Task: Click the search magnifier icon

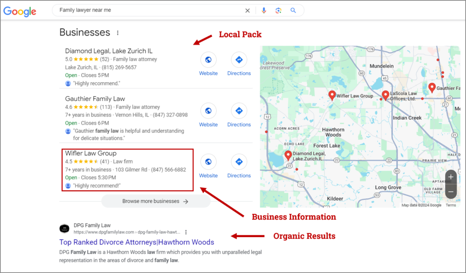Action: click(x=293, y=10)
